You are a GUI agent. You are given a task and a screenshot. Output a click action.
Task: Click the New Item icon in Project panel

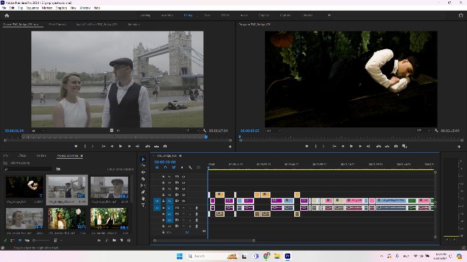[121, 240]
